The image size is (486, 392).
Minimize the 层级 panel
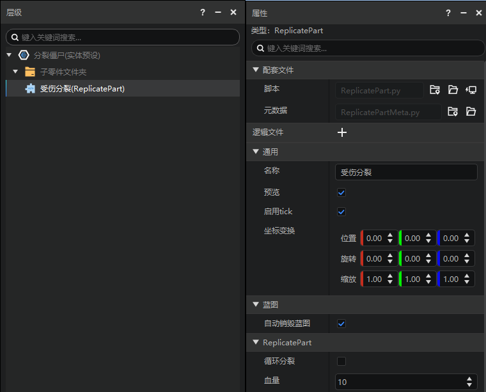218,12
